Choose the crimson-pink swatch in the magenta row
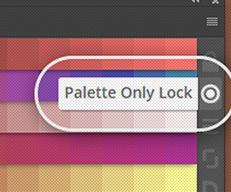 pyautogui.click(x=22, y=148)
